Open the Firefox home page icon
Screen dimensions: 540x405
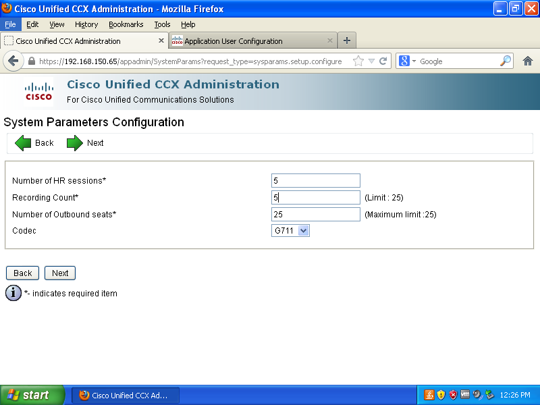pyautogui.click(x=528, y=61)
